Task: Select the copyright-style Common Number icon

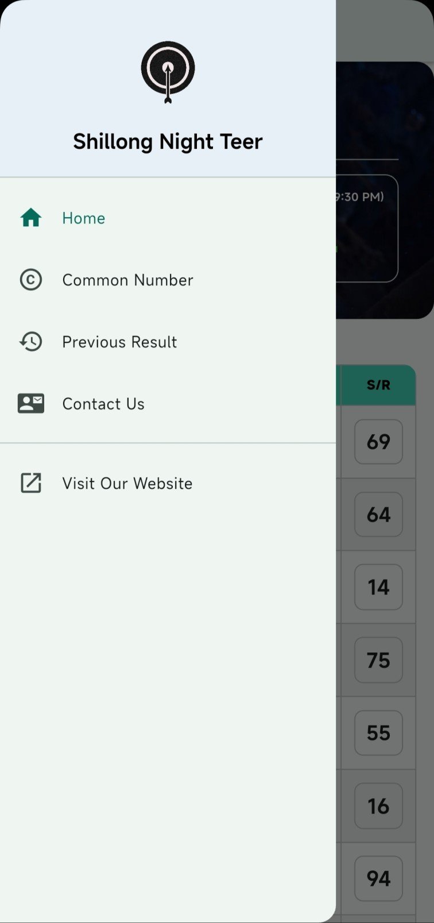Action: (31, 280)
